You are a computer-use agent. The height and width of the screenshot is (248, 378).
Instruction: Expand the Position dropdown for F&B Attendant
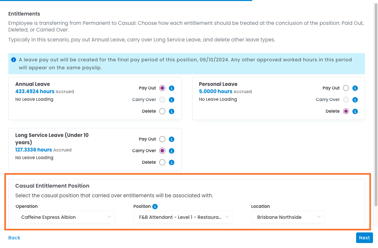(x=183, y=217)
